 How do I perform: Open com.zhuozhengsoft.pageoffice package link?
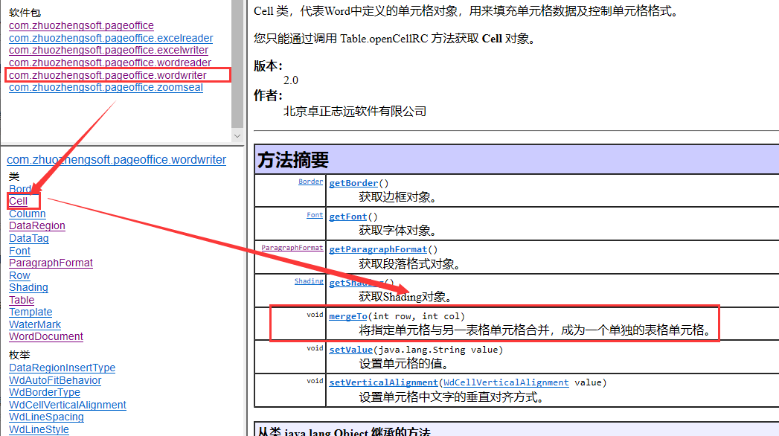81,25
